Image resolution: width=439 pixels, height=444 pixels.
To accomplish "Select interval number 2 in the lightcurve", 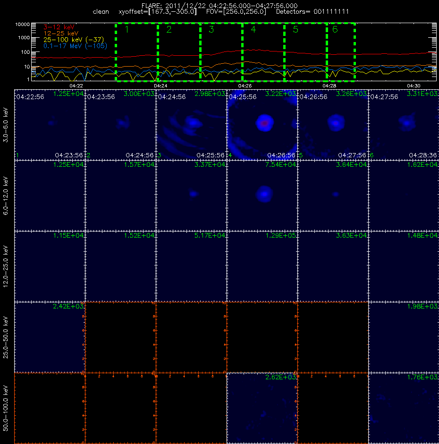I will (169, 29).
